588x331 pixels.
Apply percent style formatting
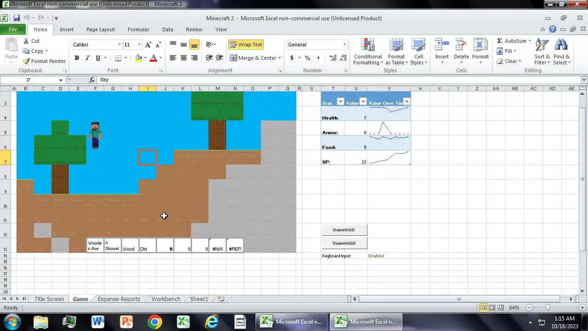coord(307,58)
